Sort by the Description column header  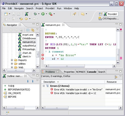(x=73, y=82)
